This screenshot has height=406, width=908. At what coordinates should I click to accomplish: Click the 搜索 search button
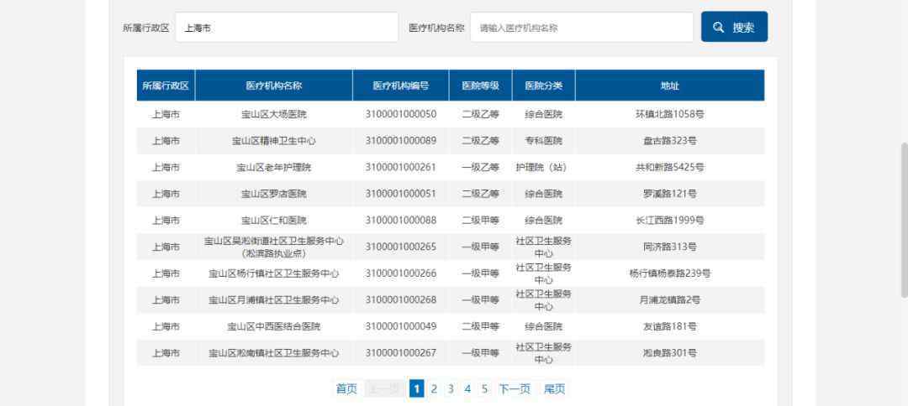pos(734,27)
